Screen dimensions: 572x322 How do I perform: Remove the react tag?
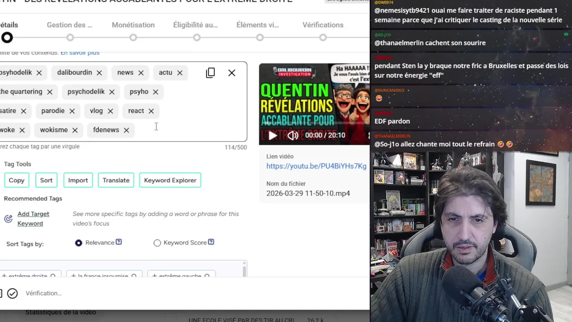point(151,111)
